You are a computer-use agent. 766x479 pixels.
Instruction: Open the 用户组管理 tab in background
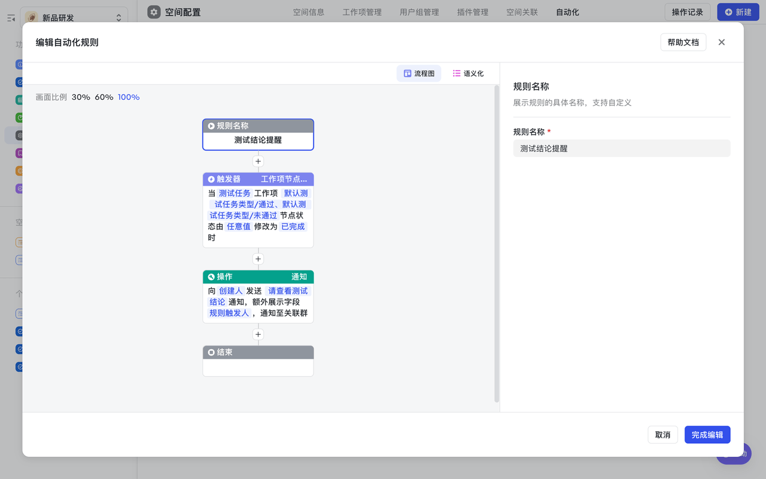click(419, 12)
